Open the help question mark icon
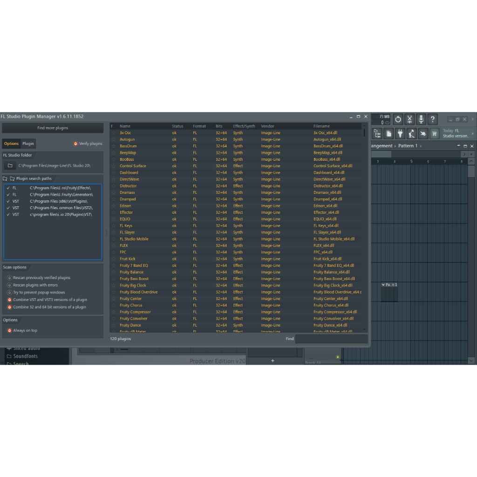This screenshot has width=477, height=477. (x=433, y=119)
